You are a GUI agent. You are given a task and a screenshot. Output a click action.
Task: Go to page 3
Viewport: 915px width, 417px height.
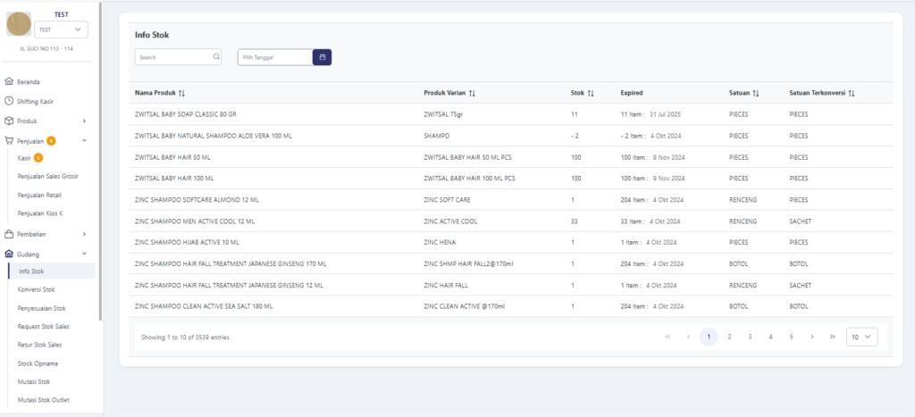coord(750,337)
